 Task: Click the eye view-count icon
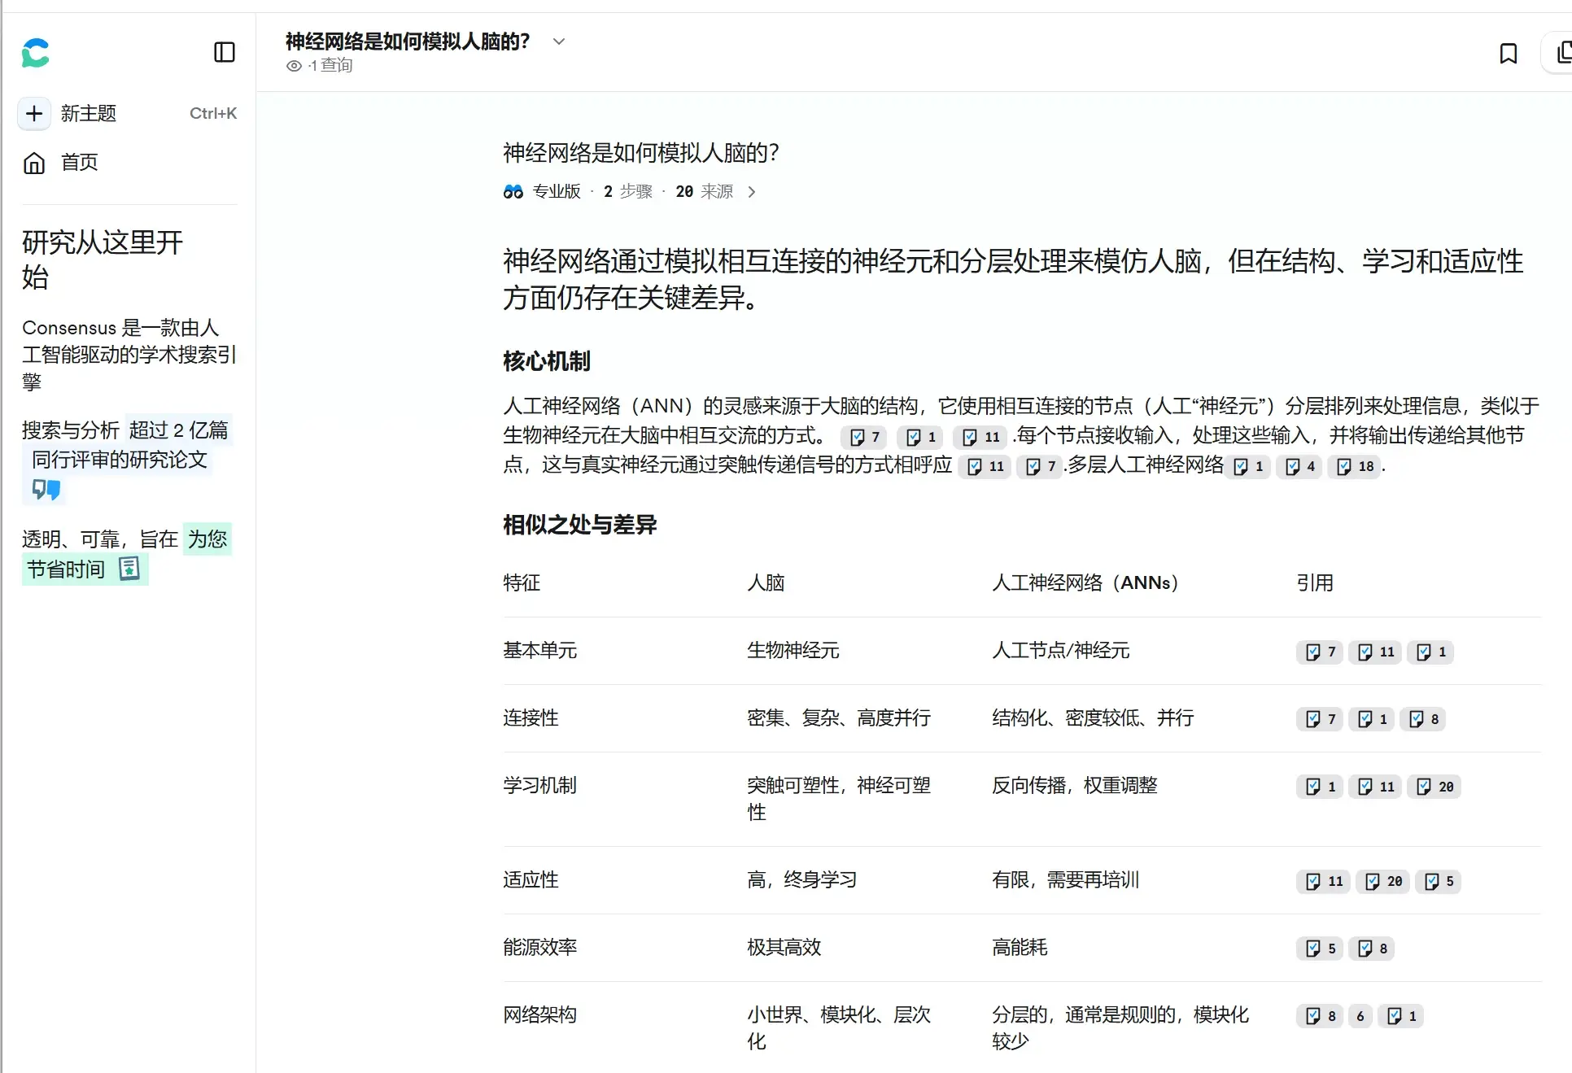[x=294, y=66]
